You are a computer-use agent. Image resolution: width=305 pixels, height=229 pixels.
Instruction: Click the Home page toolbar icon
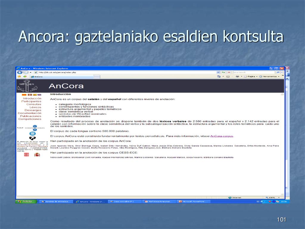pos(219,77)
